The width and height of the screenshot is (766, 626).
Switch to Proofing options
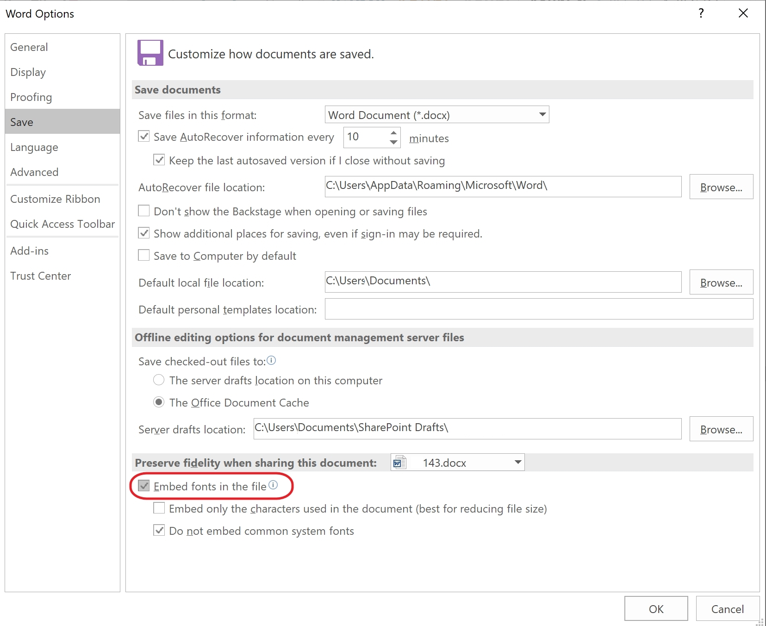click(62, 97)
